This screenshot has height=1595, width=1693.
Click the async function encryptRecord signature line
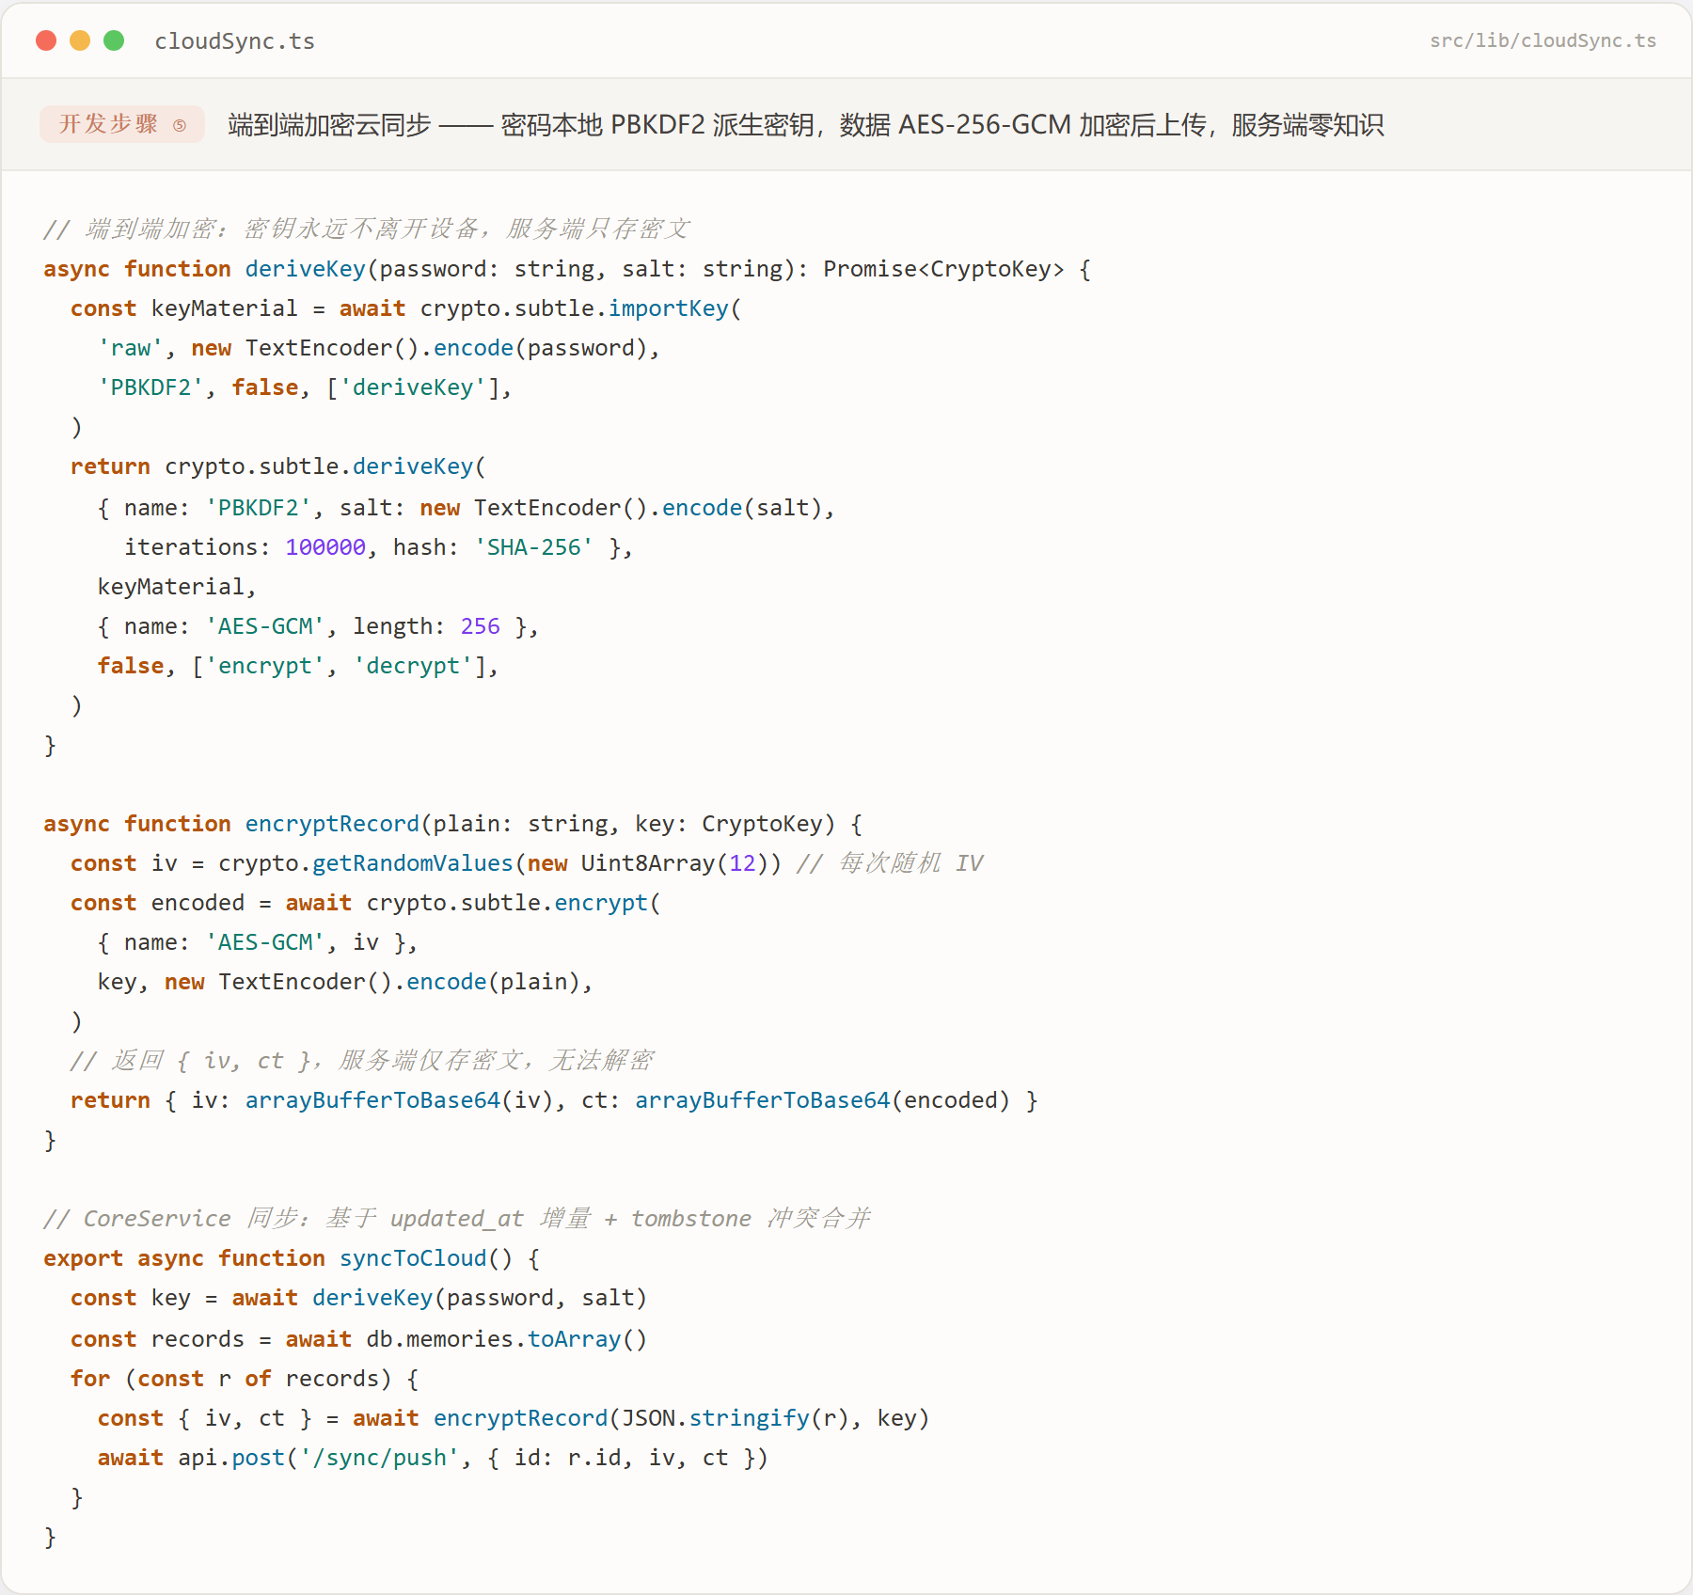point(453,824)
